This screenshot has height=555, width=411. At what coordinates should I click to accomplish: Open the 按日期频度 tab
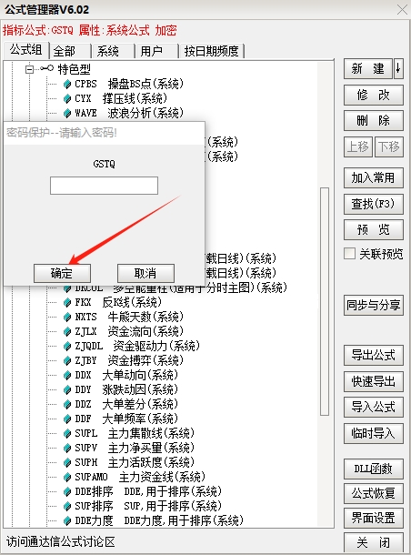(211, 51)
